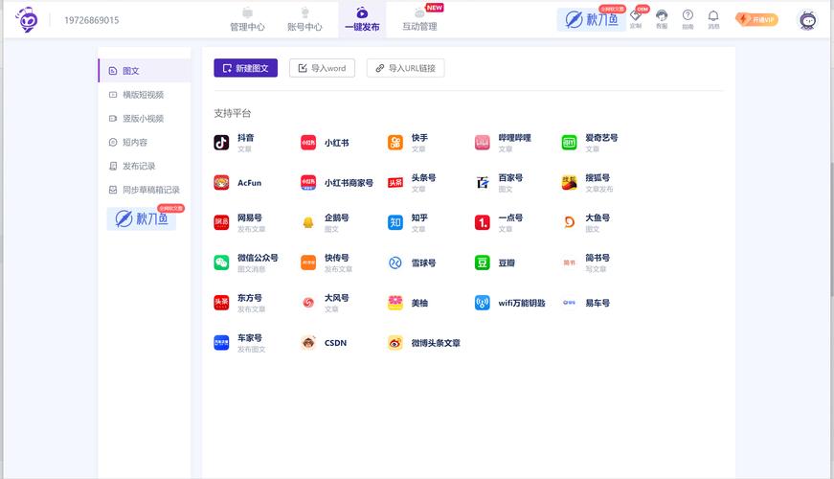Open 竖版小视频 in the sidebar
This screenshot has height=479, width=834.
coord(145,118)
